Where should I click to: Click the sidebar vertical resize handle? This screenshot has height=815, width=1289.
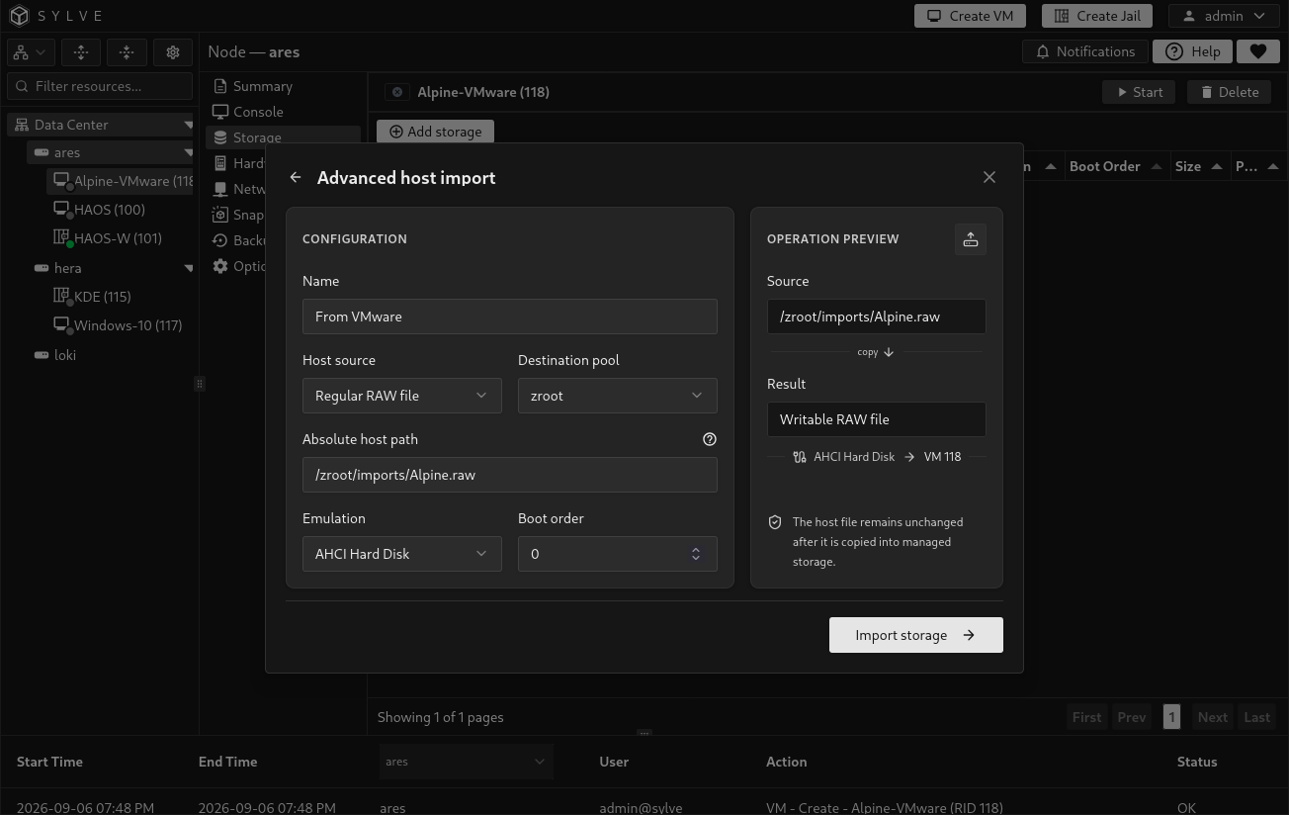coord(200,384)
